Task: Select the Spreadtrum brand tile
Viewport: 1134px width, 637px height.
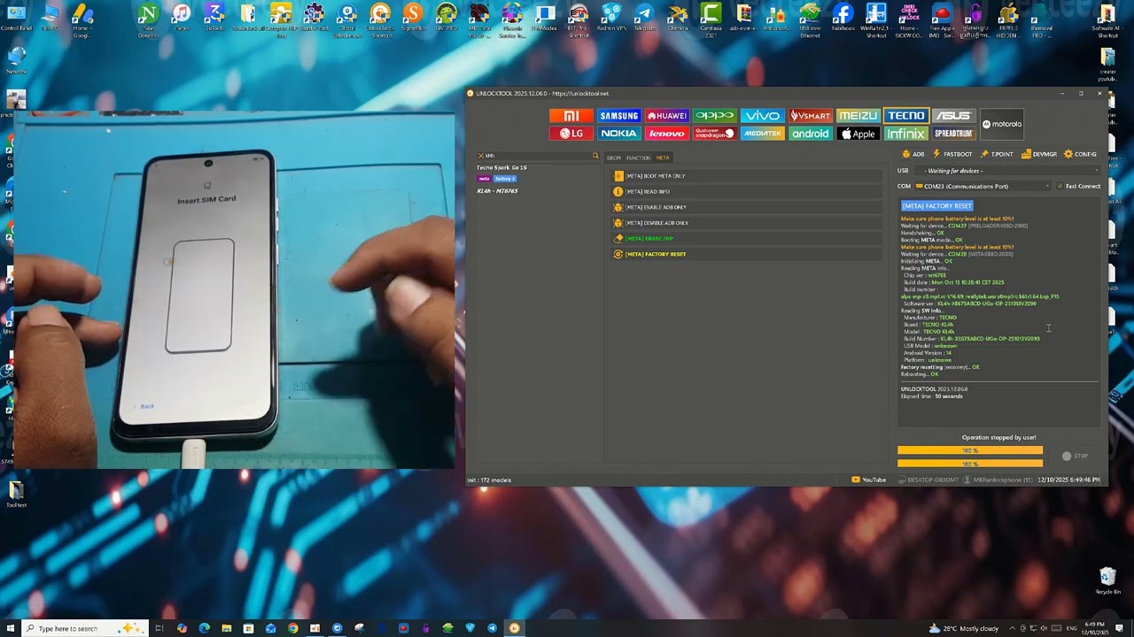Action: pyautogui.click(x=953, y=134)
